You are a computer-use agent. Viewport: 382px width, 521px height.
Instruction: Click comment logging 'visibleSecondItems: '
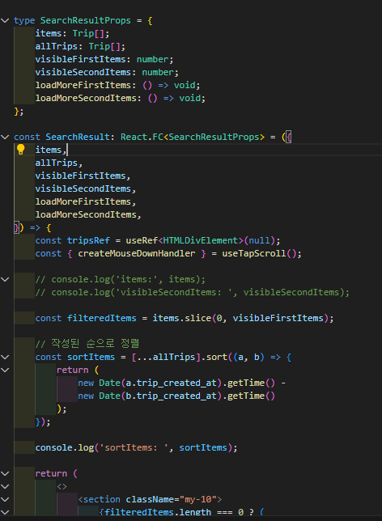tap(192, 292)
